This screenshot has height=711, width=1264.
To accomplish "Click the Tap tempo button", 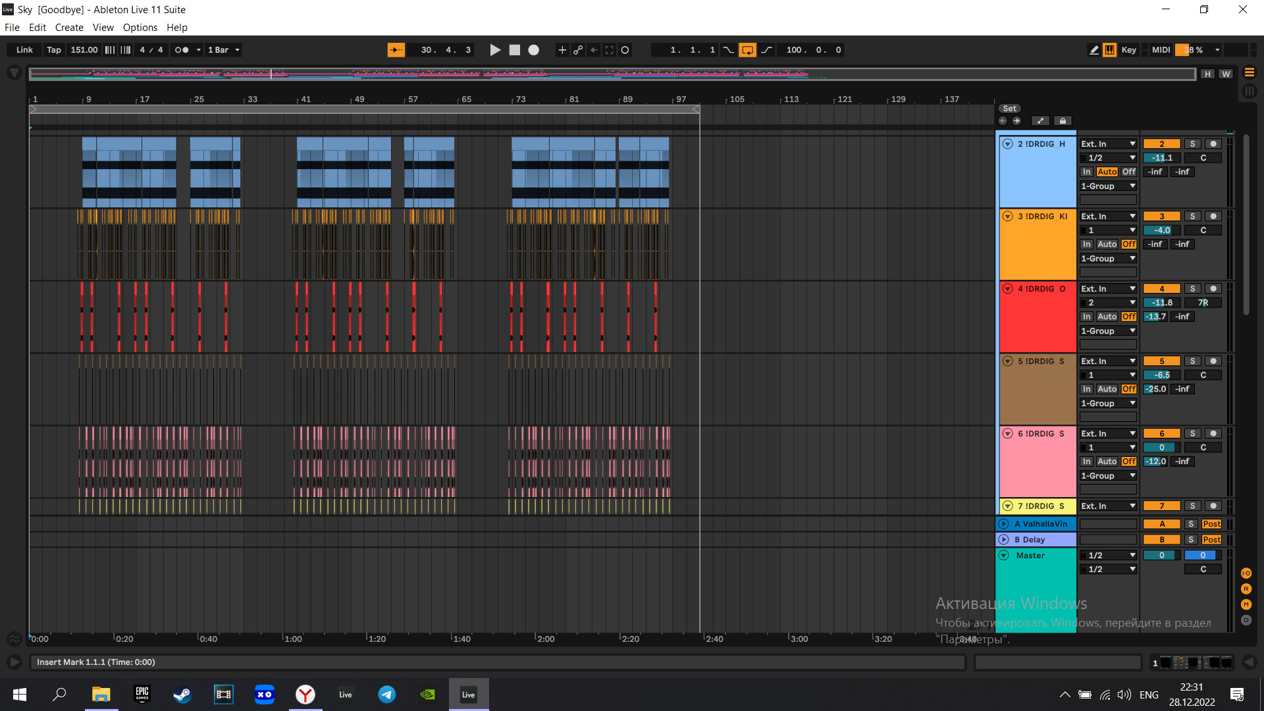I will (x=54, y=50).
